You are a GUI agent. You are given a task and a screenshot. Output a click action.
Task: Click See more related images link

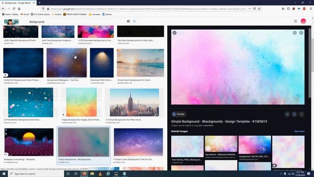[299, 131]
